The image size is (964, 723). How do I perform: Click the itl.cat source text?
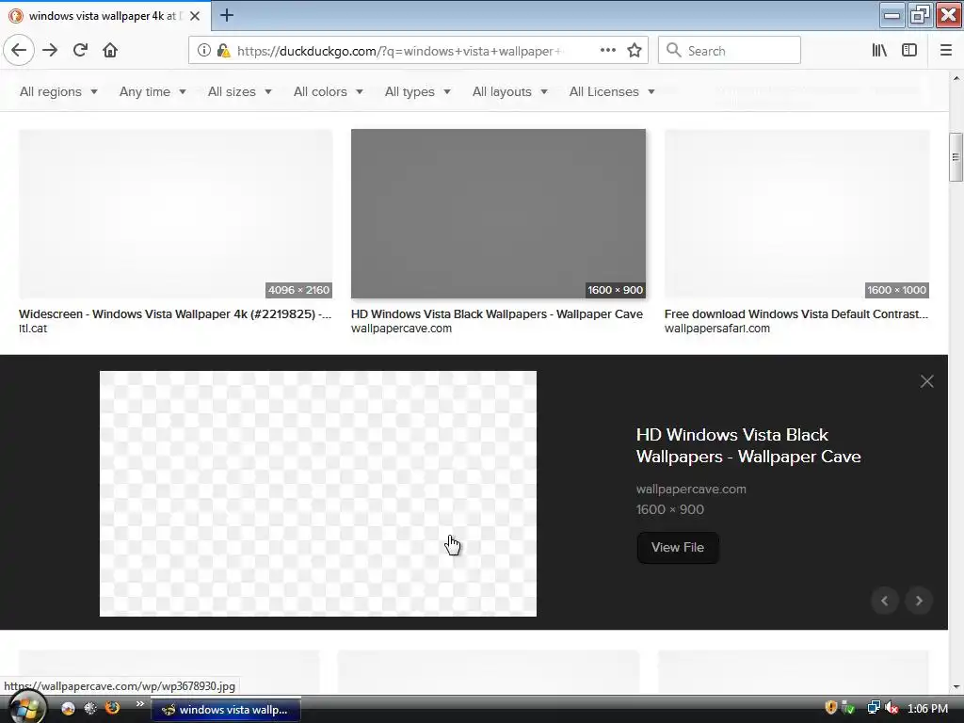pos(33,329)
